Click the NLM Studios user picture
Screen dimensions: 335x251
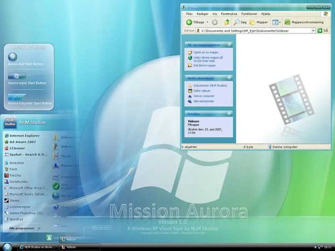[10, 122]
